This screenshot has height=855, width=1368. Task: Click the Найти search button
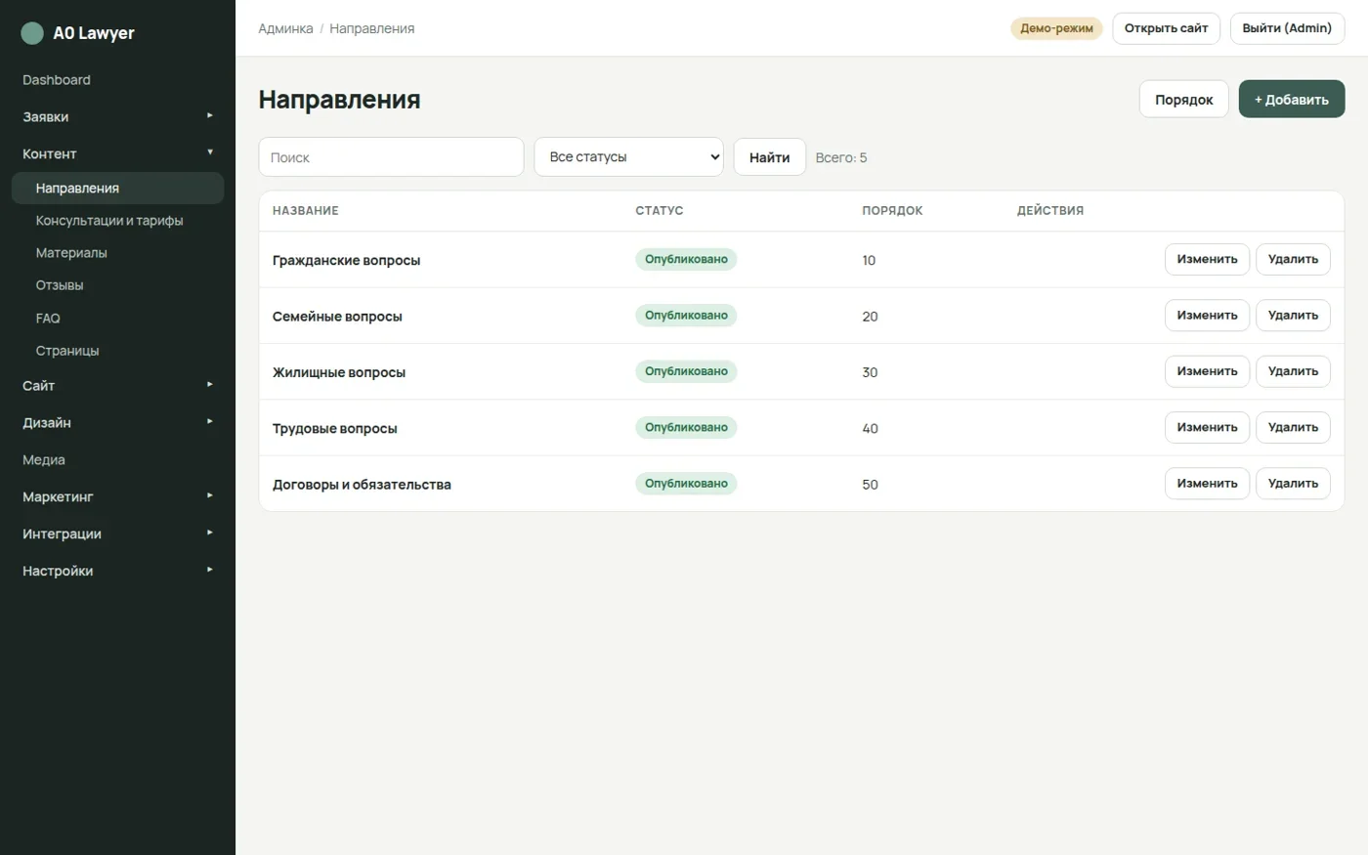pos(769,157)
